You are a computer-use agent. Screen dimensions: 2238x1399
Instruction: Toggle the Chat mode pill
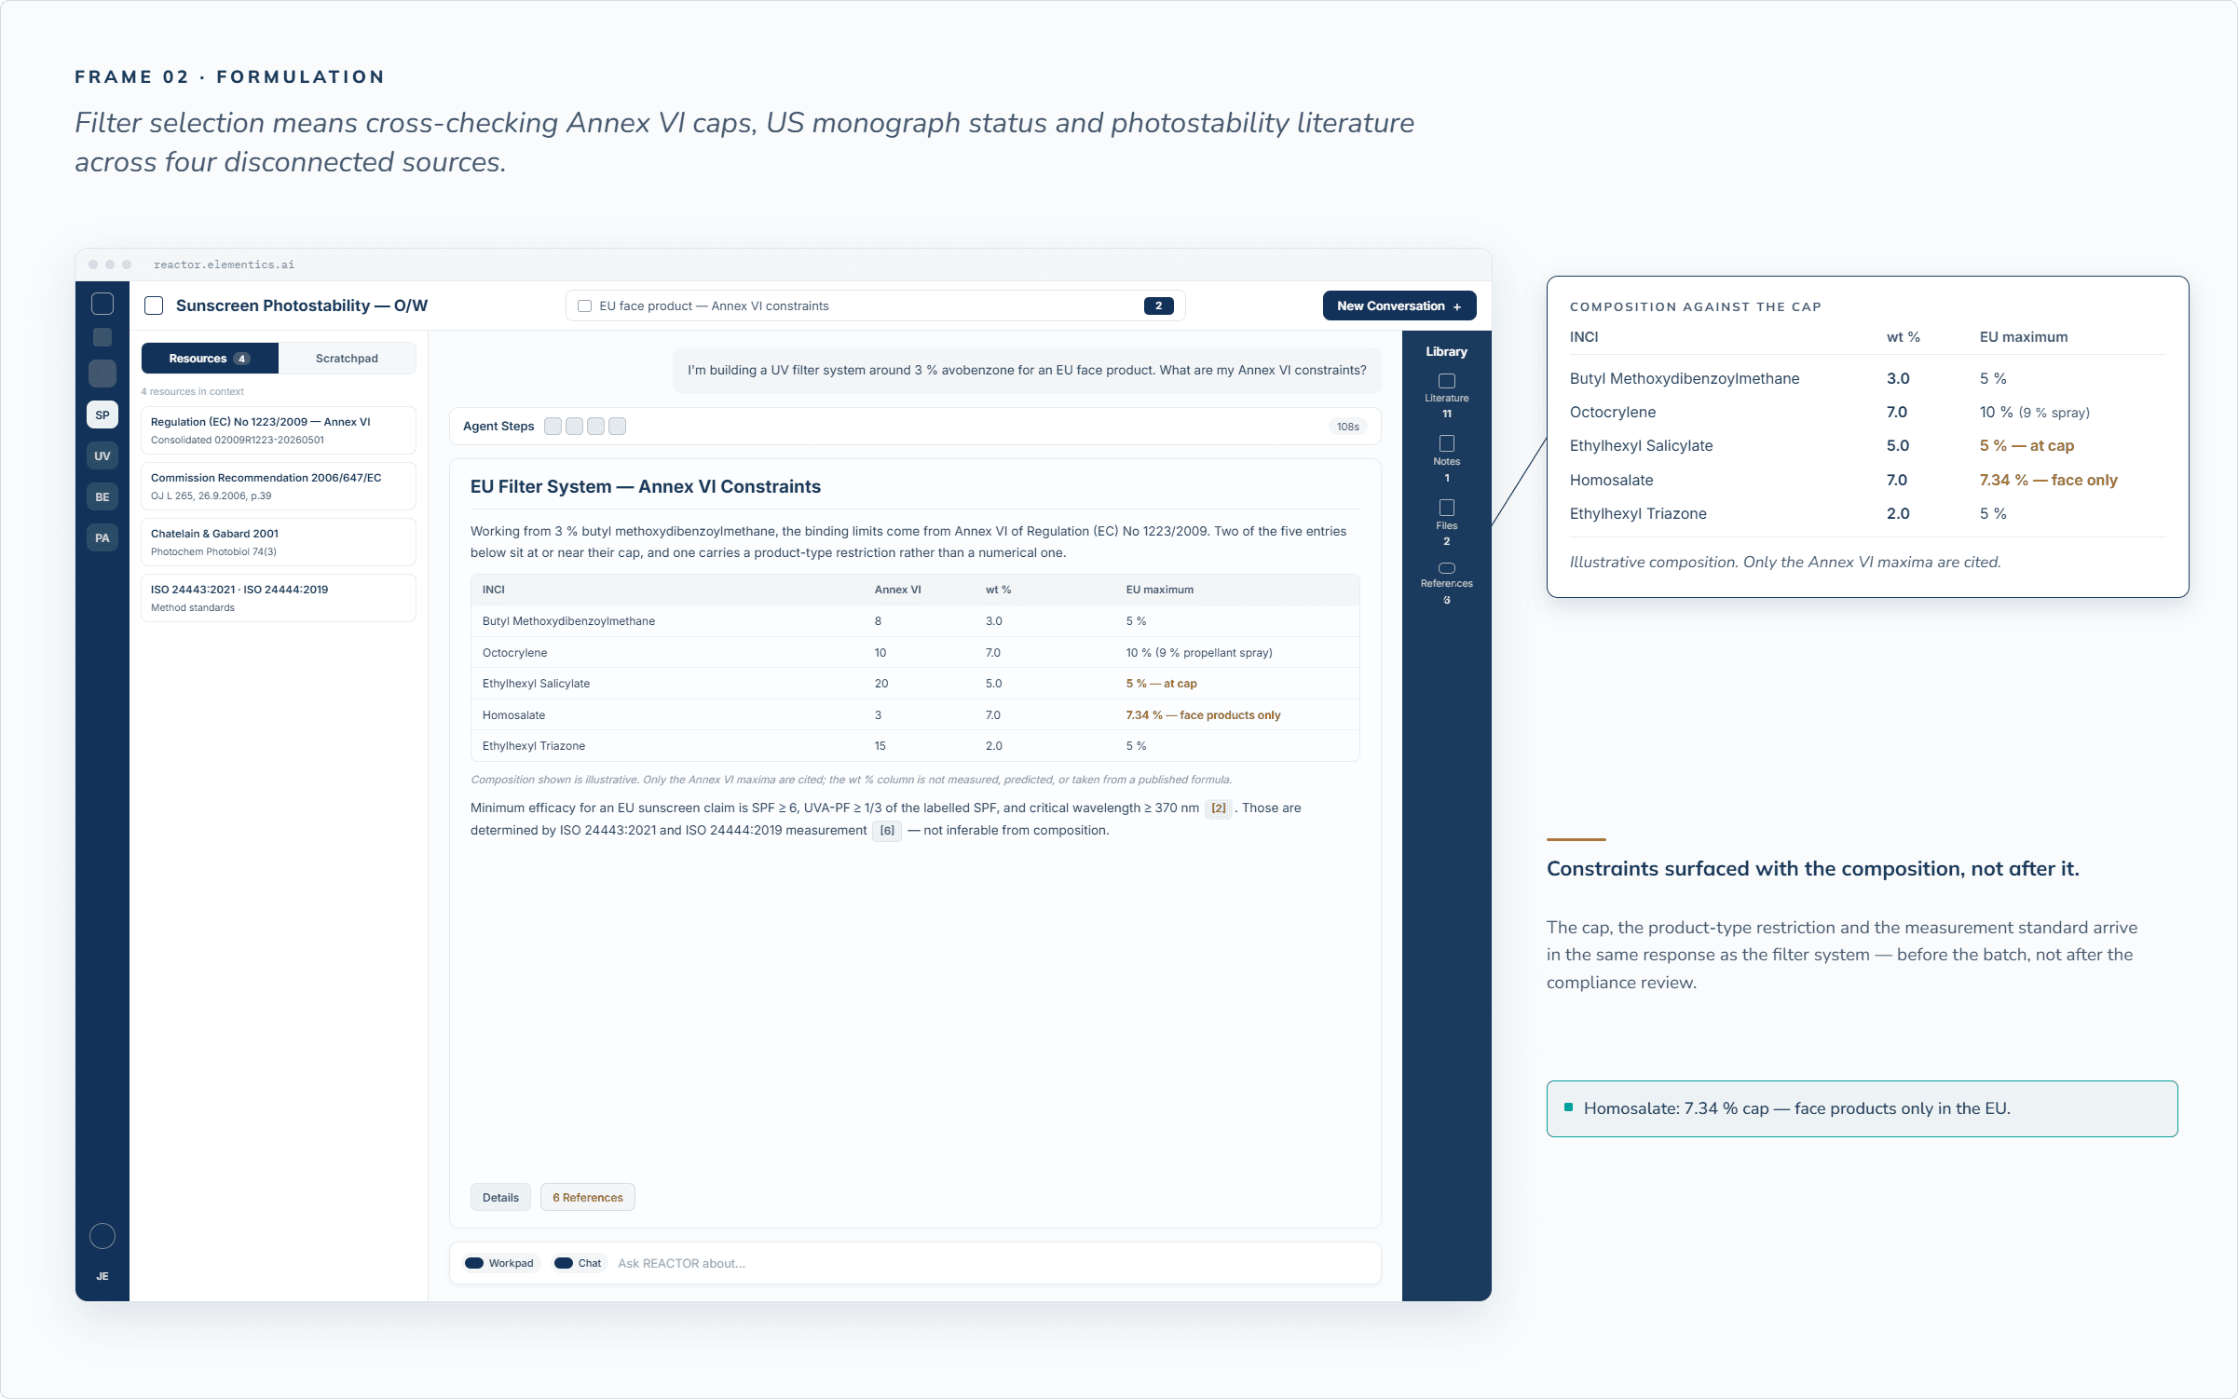click(x=578, y=1263)
